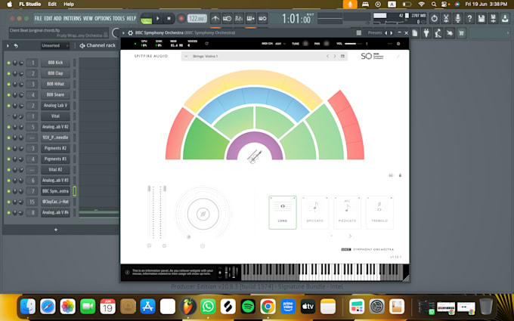
Task: Click the export download-arrow icon
Action: (x=505, y=19)
